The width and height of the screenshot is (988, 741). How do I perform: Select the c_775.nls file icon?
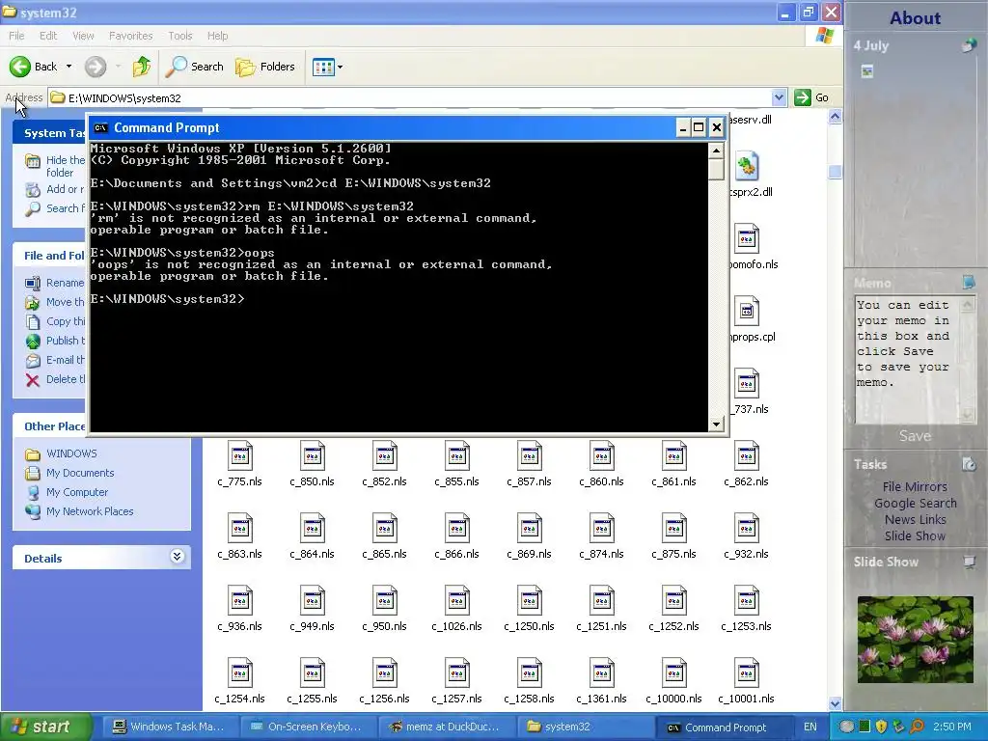coord(240,456)
